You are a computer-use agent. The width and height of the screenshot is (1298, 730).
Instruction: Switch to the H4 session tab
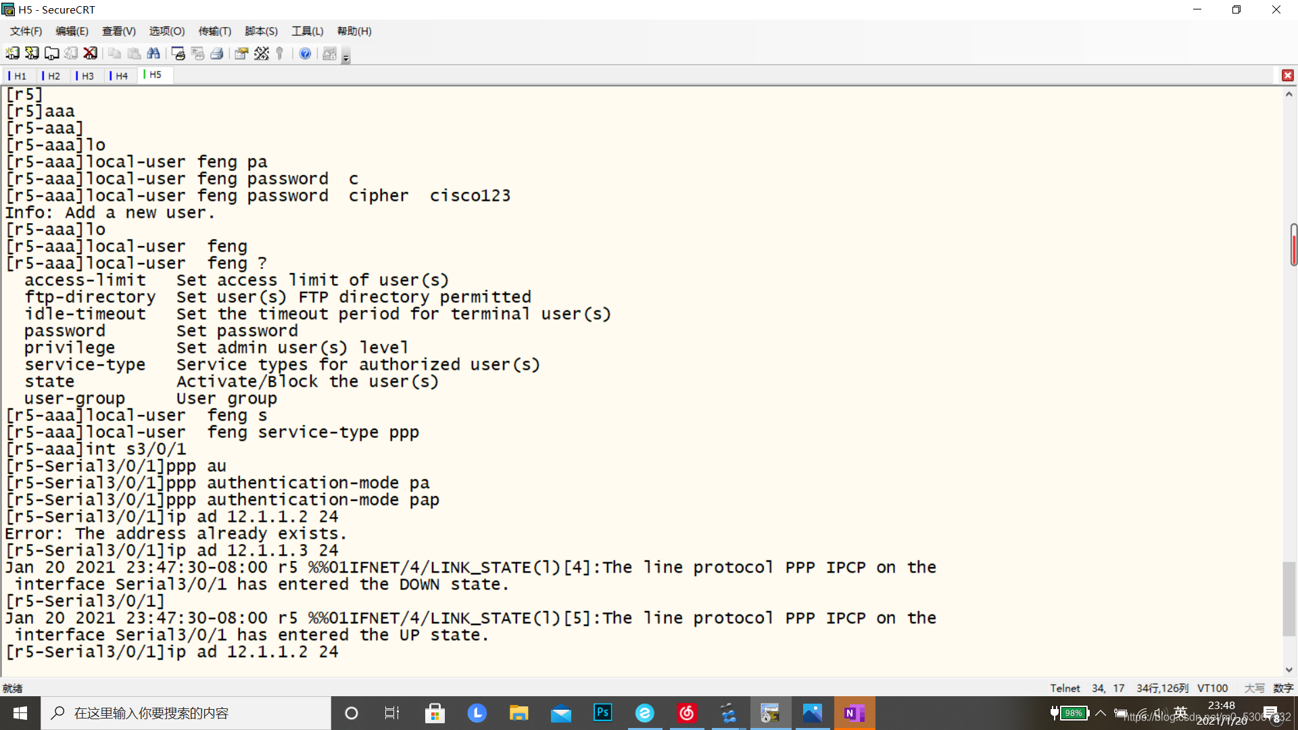(120, 76)
